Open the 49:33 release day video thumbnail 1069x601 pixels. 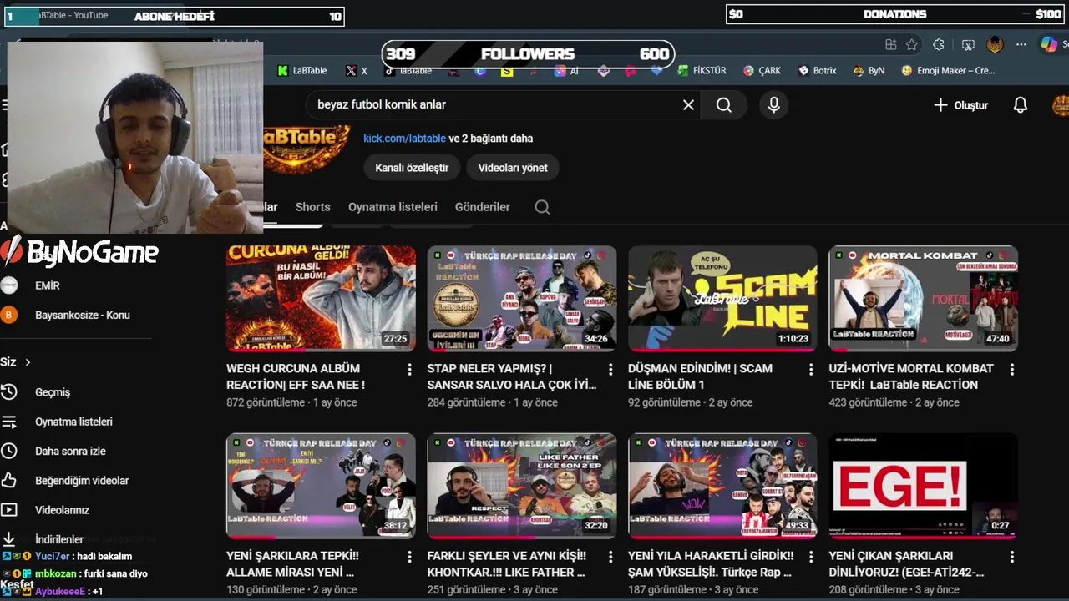point(722,486)
